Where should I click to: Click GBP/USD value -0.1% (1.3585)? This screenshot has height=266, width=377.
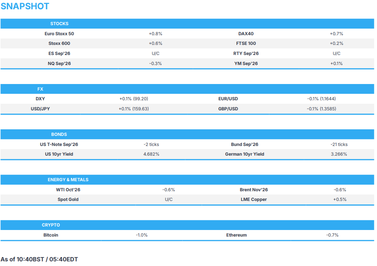321,109
